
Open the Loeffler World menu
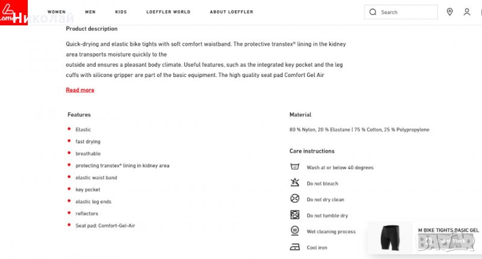pyautogui.click(x=168, y=12)
